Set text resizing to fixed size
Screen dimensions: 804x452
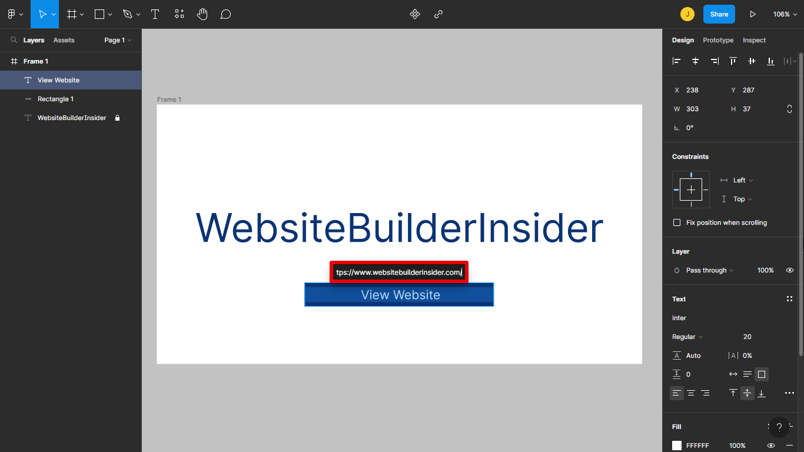tap(762, 374)
